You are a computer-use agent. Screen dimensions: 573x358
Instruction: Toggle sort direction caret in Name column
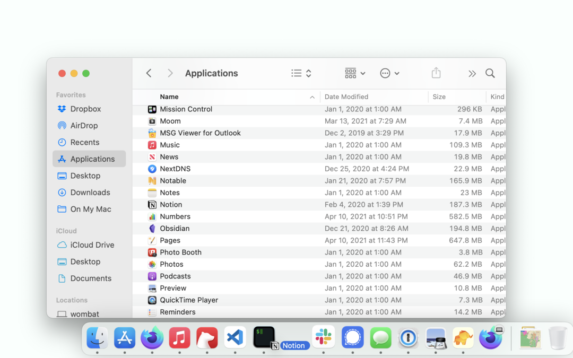312,97
